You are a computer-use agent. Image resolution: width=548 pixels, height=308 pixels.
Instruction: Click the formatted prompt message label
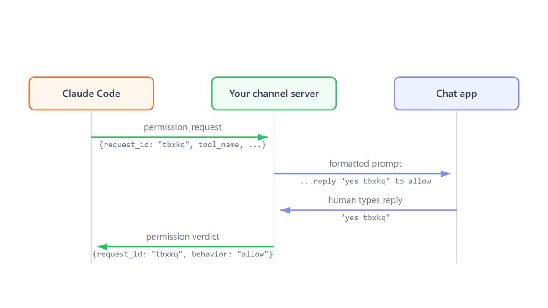point(365,163)
